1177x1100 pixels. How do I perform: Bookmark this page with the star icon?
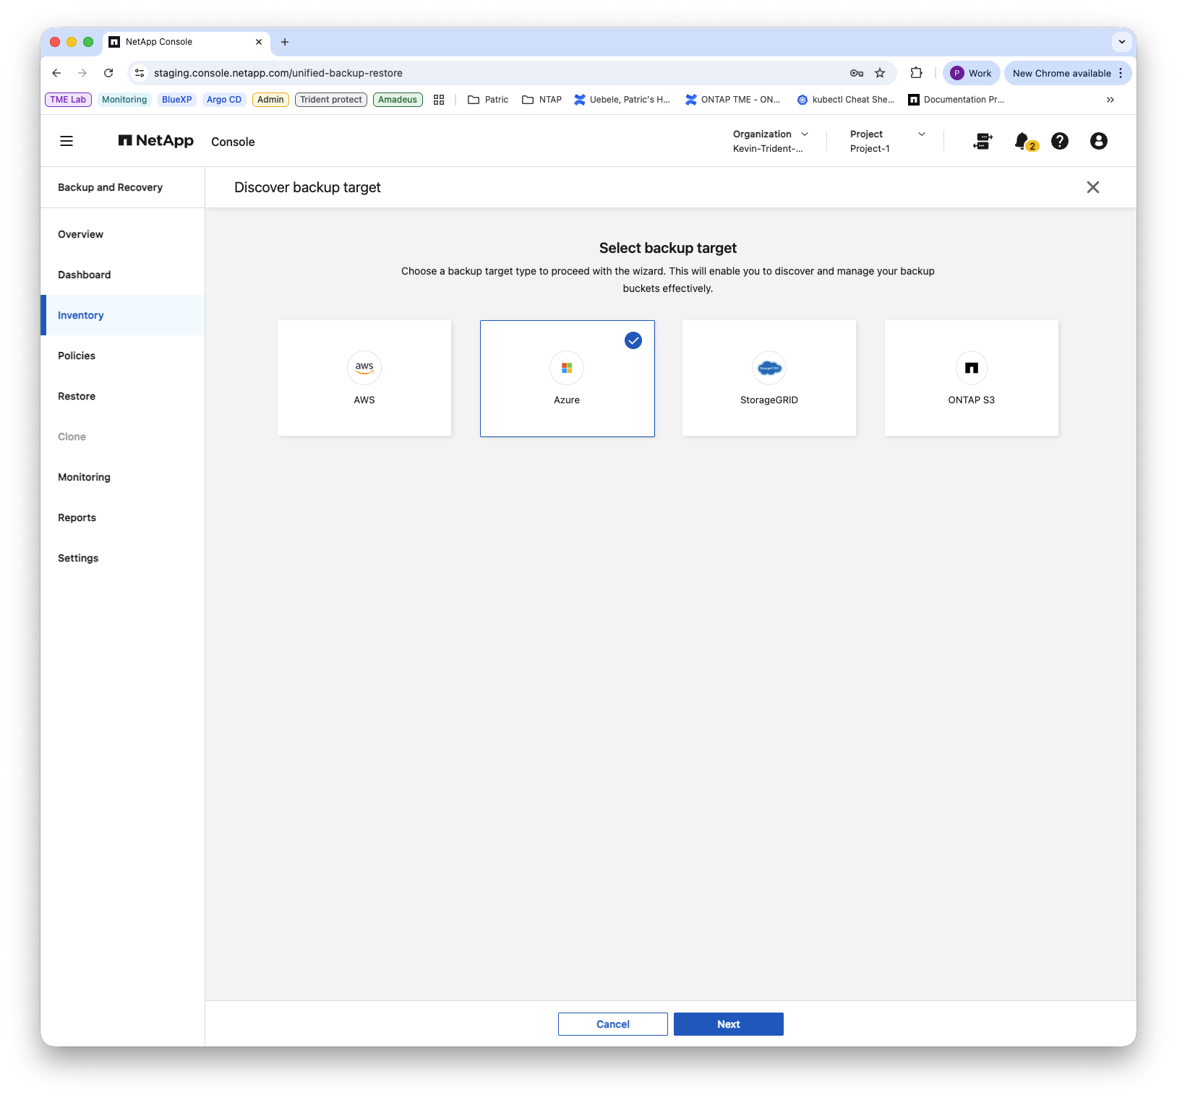pos(880,73)
